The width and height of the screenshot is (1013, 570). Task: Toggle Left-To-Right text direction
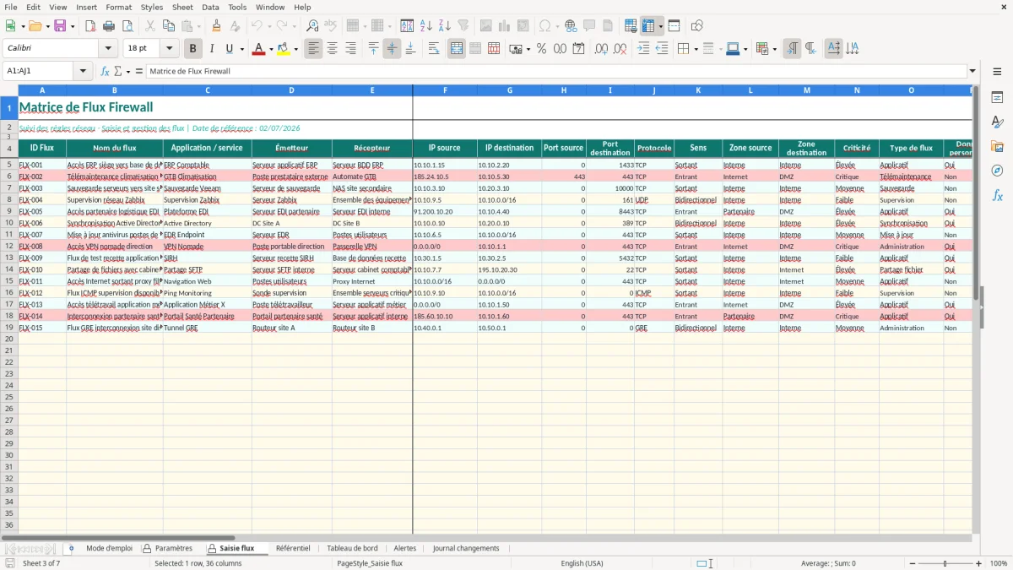tap(792, 49)
